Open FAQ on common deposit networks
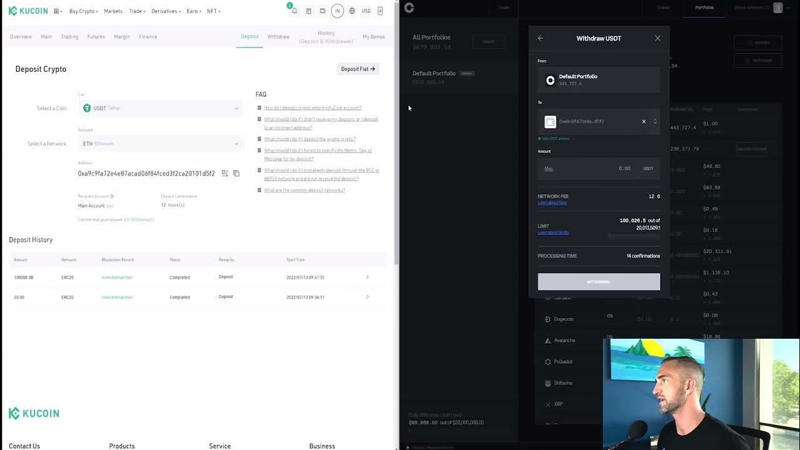The image size is (800, 450). [304, 190]
